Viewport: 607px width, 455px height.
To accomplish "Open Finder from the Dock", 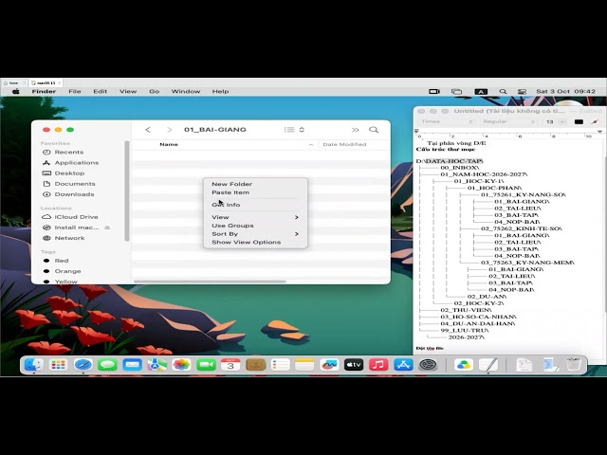I will [x=34, y=364].
